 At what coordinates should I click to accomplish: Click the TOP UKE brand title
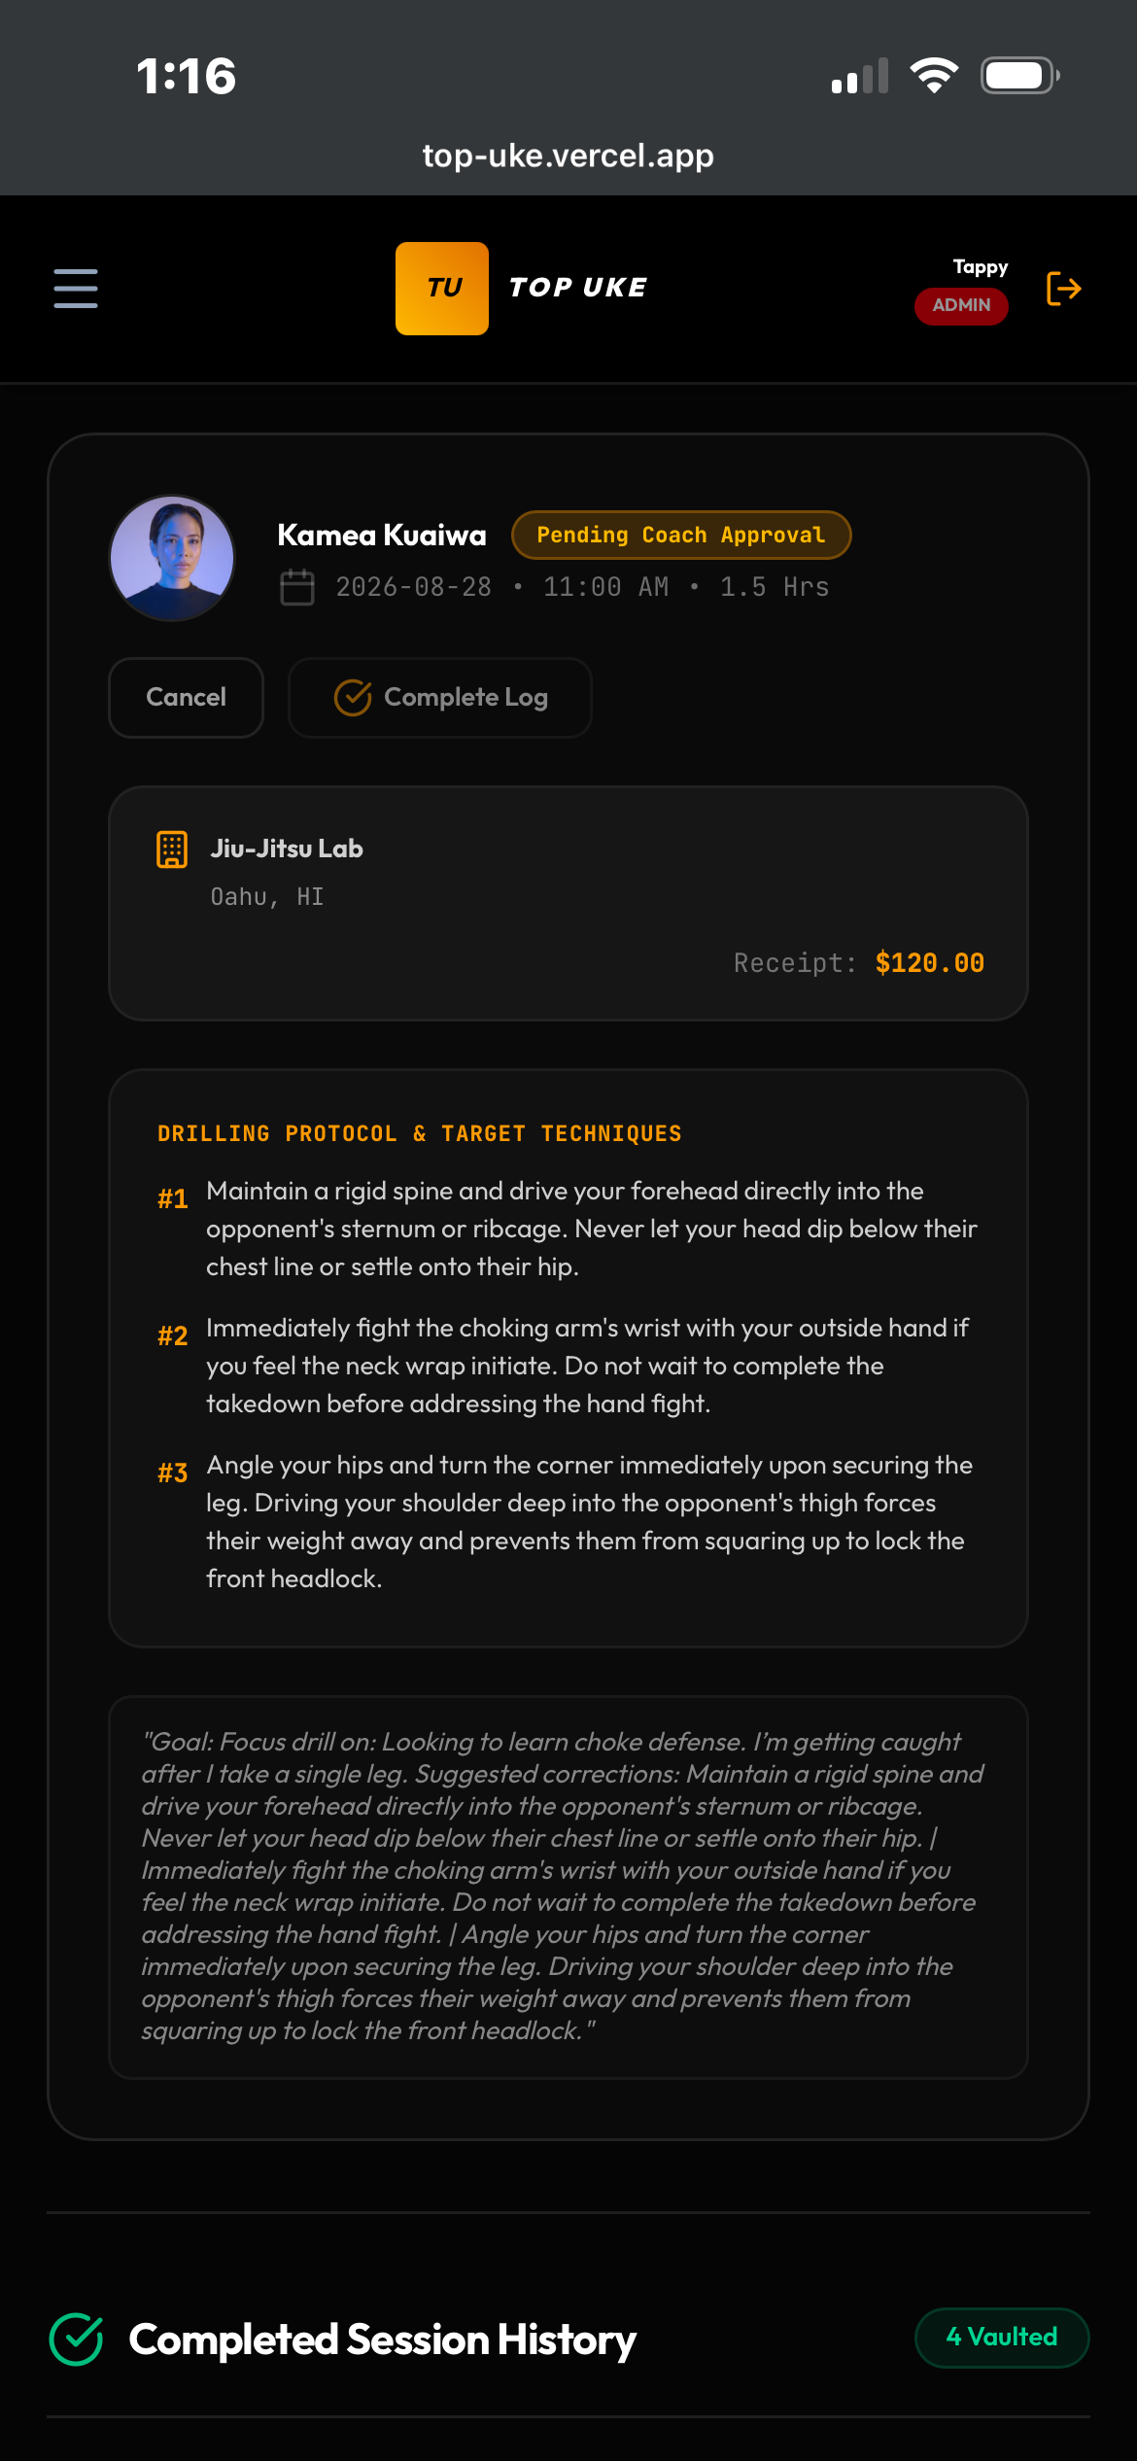click(578, 288)
